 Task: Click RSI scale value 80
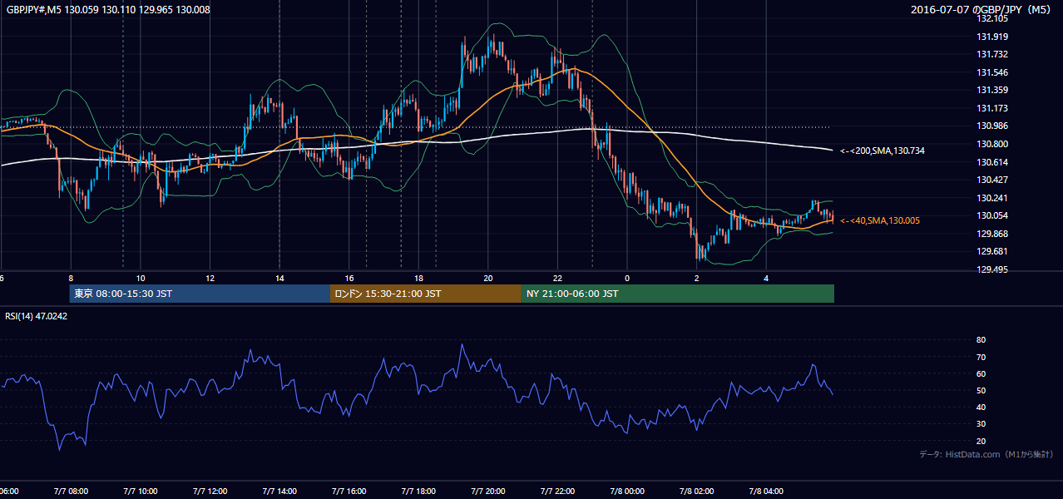pyautogui.click(x=981, y=340)
